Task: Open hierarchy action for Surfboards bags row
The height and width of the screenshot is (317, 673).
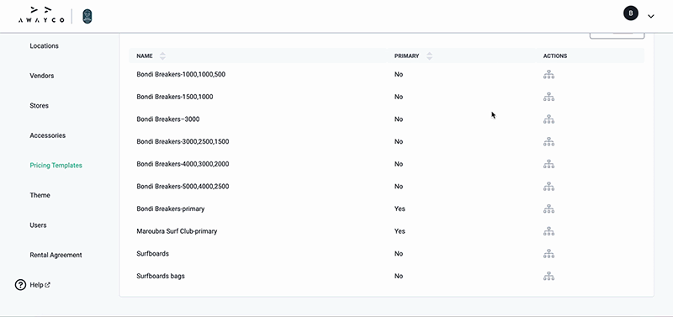Action: coord(548,277)
